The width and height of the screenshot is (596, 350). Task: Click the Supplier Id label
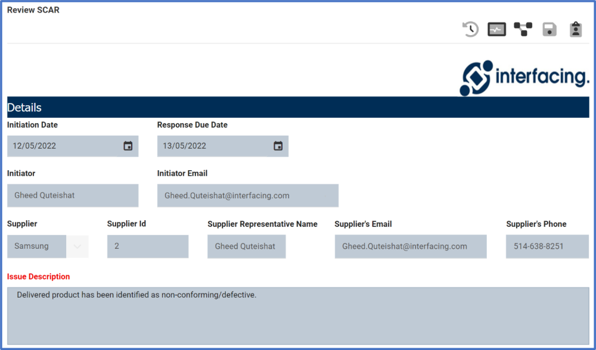coord(126,224)
